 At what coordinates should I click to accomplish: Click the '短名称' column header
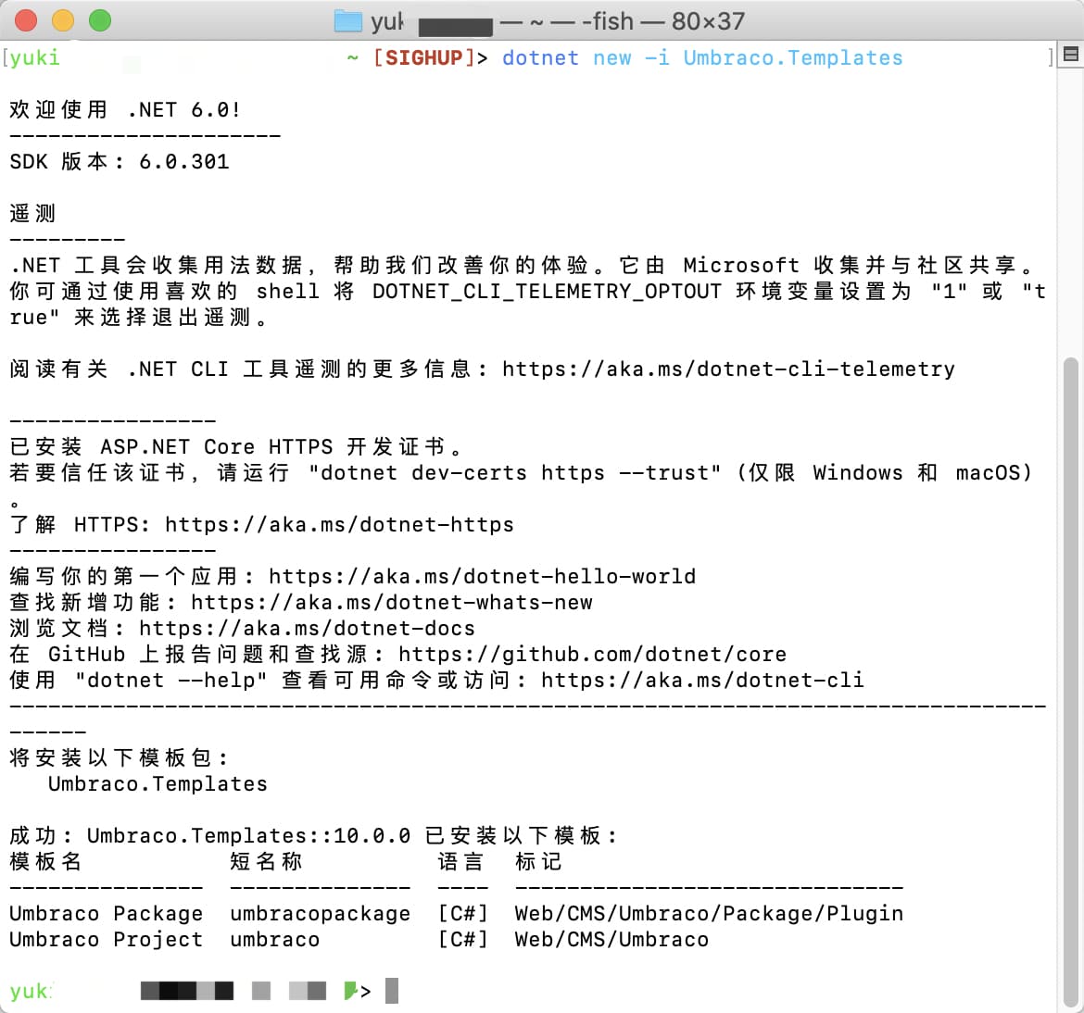pyautogui.click(x=266, y=862)
